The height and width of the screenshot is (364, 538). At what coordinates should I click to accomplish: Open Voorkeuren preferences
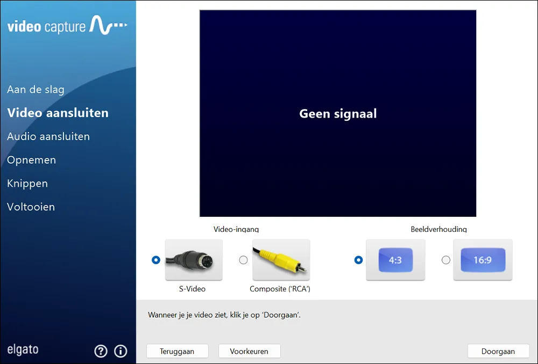(250, 351)
